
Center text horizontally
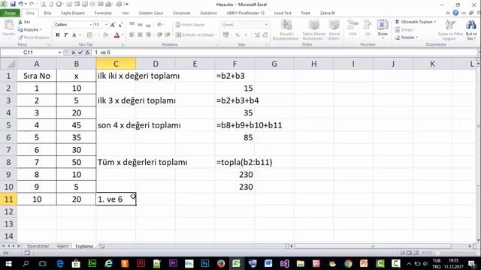tap(140, 35)
